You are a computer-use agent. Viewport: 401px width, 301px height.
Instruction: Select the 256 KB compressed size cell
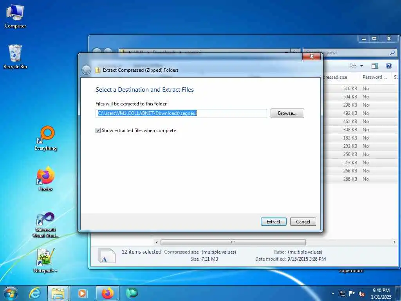[x=350, y=154]
